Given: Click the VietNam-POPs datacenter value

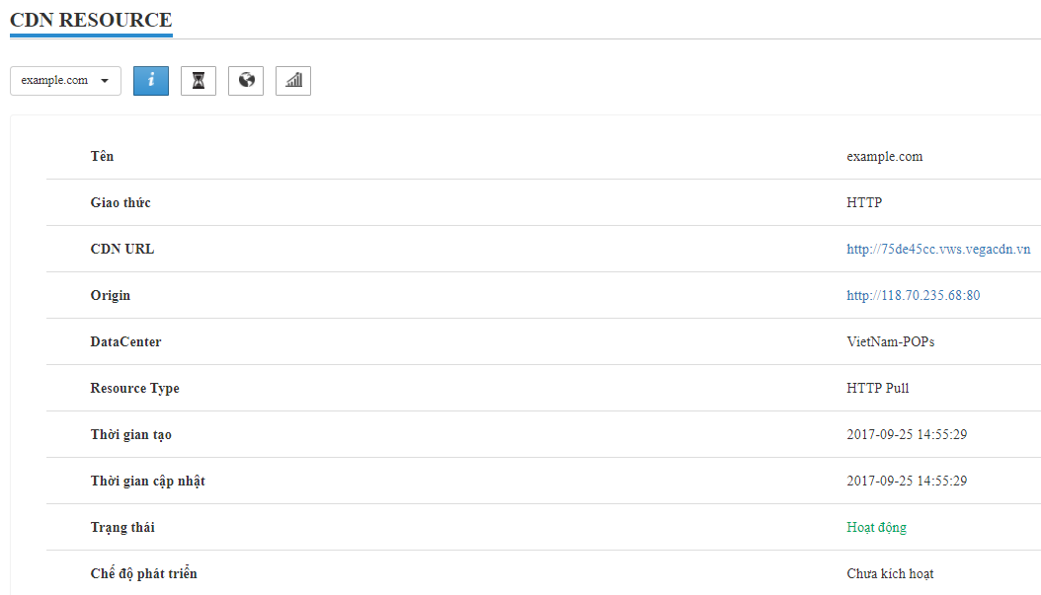Looking at the screenshot, I should [x=890, y=342].
